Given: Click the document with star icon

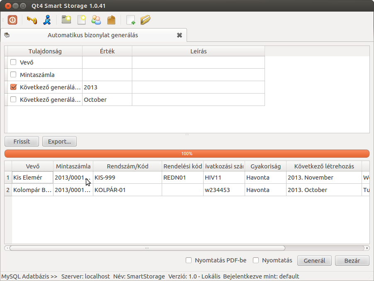Looking at the screenshot, I should [x=81, y=20].
